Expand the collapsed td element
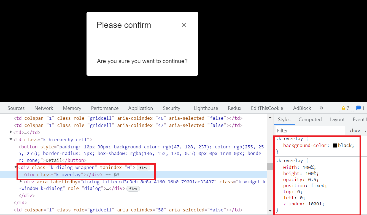This screenshot has height=215, width=367. pyautogui.click(x=11, y=132)
